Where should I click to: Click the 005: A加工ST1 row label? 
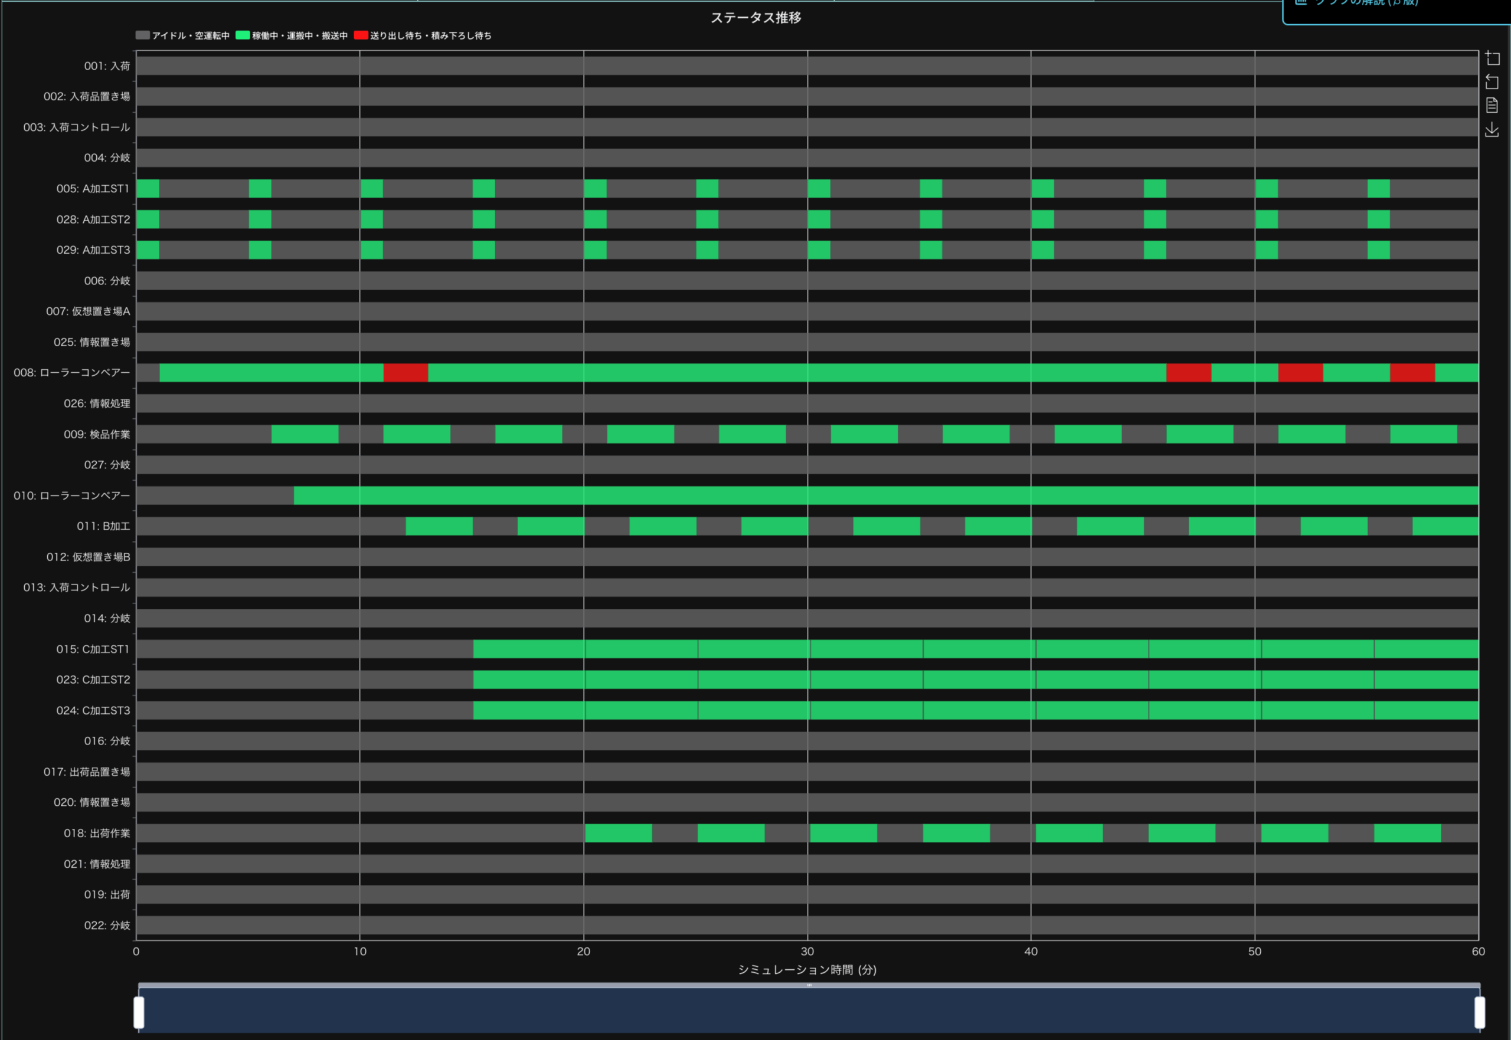[x=93, y=188]
